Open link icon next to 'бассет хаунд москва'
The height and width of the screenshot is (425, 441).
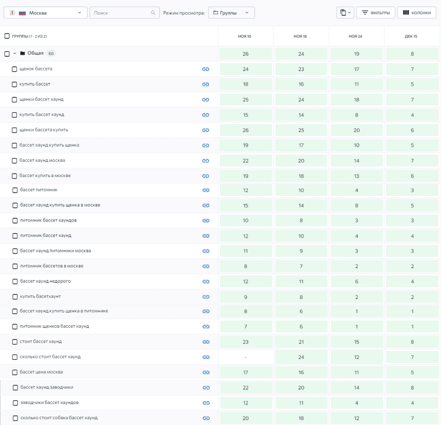coord(206,160)
